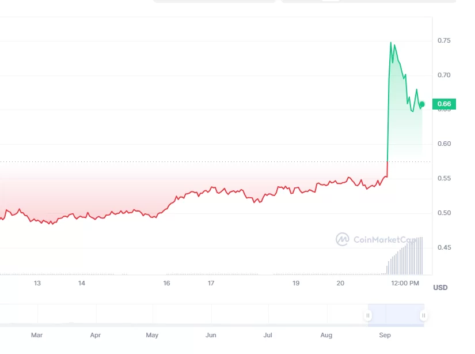The image size is (475, 354).
Task: Click the 0.75 price axis label
Action: (443, 41)
